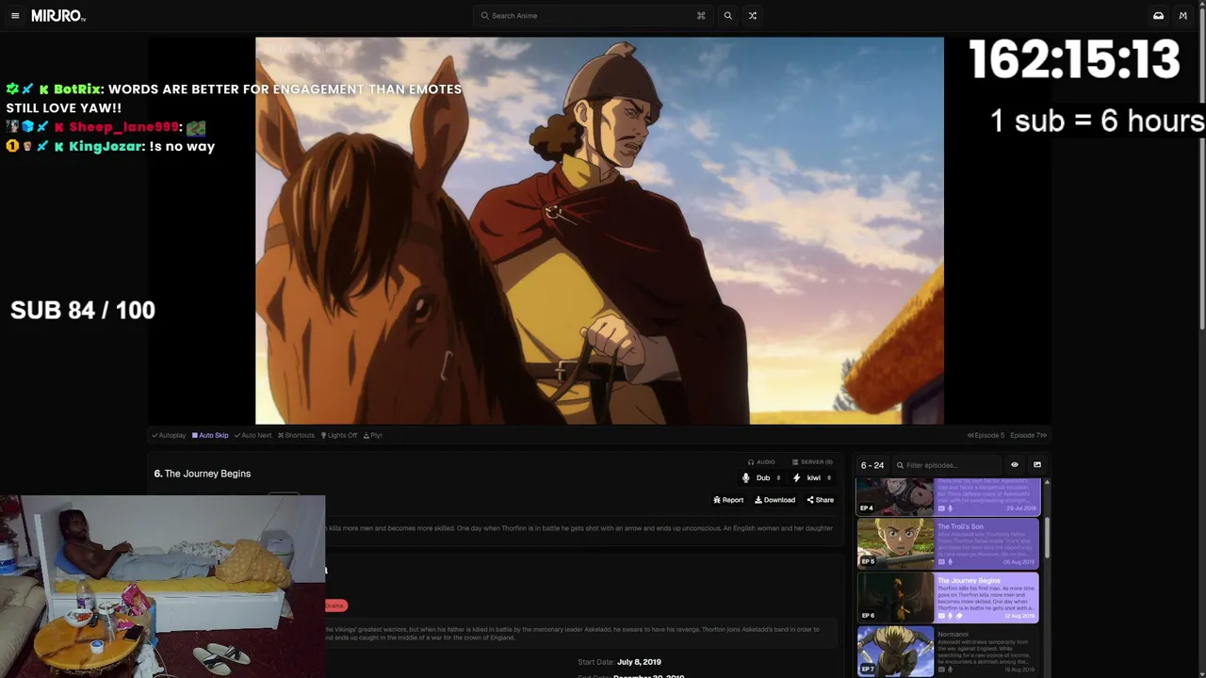The width and height of the screenshot is (1206, 678).
Task: Click the Start Date July 8, 2019 value
Action: click(x=639, y=662)
